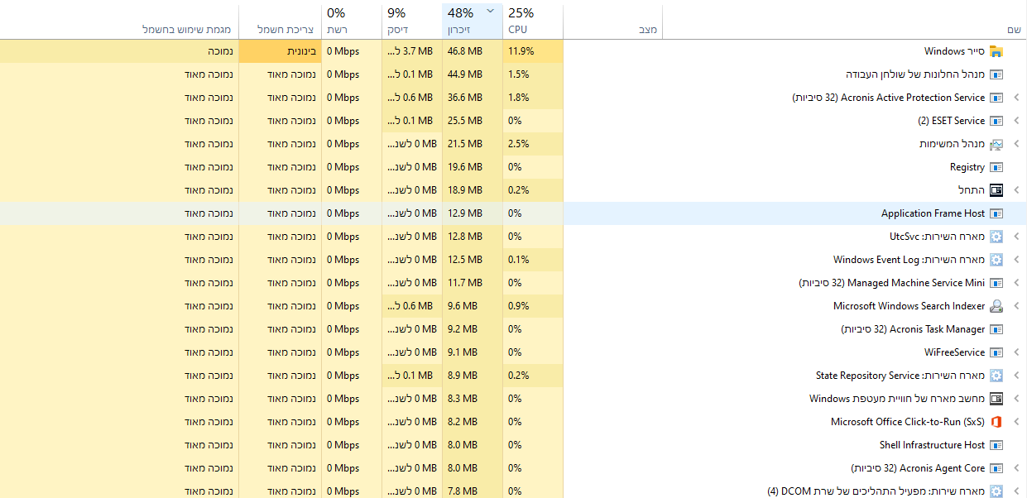The image size is (1027, 498).
Task: Click the Application Frame Host icon
Action: [996, 213]
